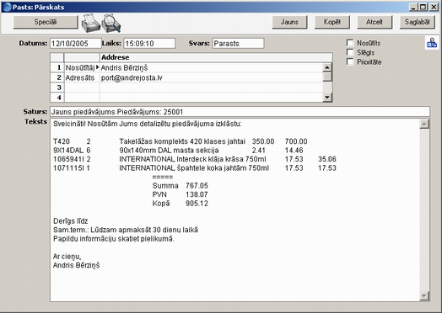This screenshot has width=442, height=313.
Task: Click the 9X14DAL item code
Action: [68, 150]
